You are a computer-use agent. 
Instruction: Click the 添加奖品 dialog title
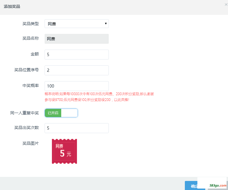click(x=12, y=6)
